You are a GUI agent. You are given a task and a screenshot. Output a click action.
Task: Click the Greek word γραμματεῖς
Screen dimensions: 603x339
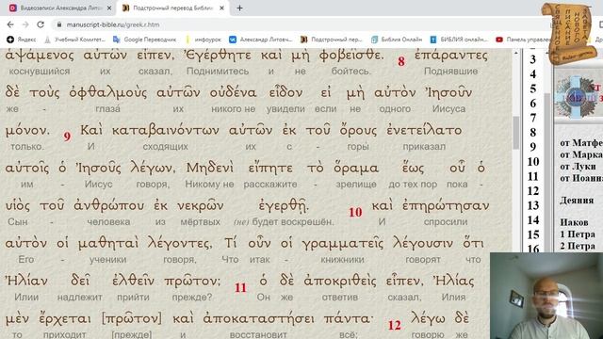pyautogui.click(x=343, y=243)
